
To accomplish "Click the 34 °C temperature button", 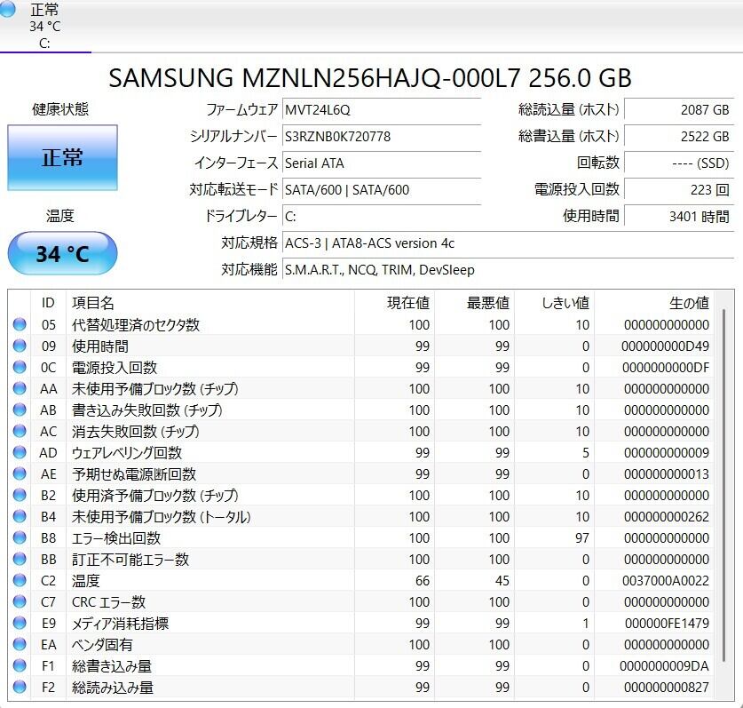I will click(62, 254).
